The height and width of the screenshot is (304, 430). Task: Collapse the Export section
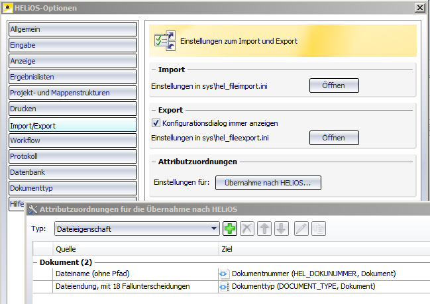154,110
